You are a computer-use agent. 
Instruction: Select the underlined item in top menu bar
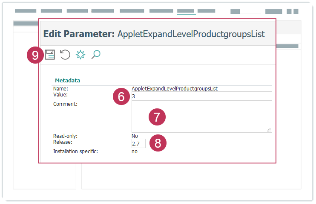tap(186, 12)
